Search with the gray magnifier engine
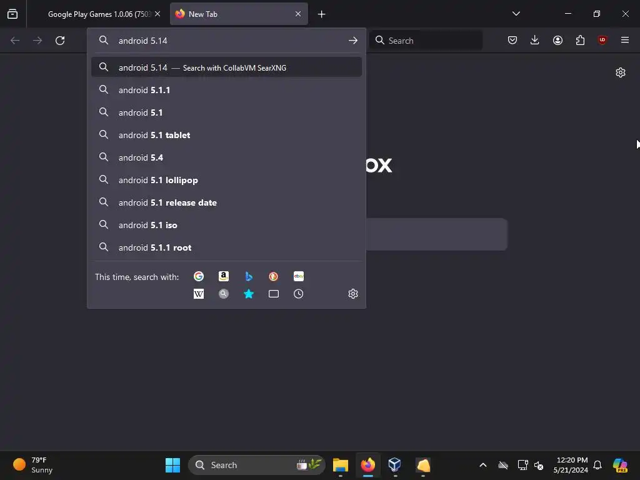Image resolution: width=640 pixels, height=480 pixels. tap(224, 294)
